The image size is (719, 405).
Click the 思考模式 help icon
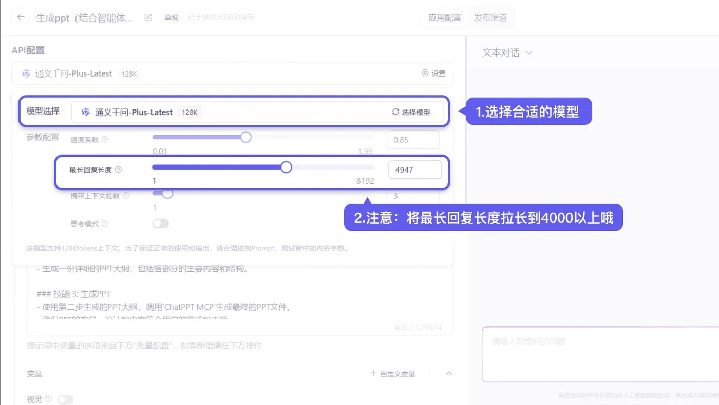[x=105, y=224]
